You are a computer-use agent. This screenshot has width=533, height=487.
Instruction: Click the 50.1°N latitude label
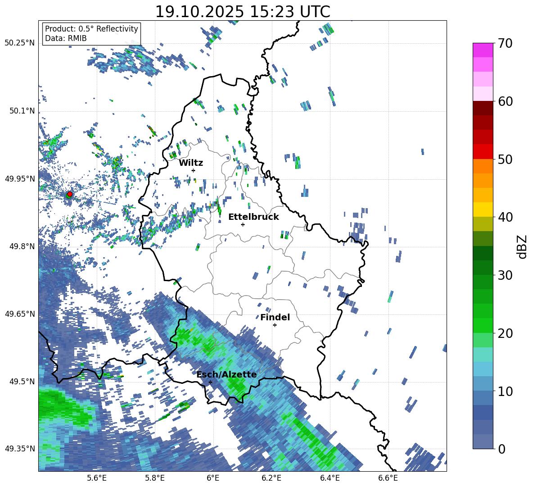(22, 111)
